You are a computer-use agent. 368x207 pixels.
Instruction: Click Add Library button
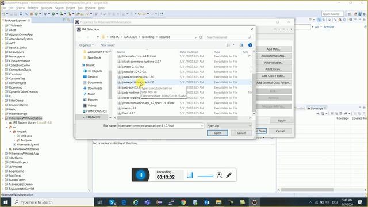pyautogui.click(x=274, y=69)
